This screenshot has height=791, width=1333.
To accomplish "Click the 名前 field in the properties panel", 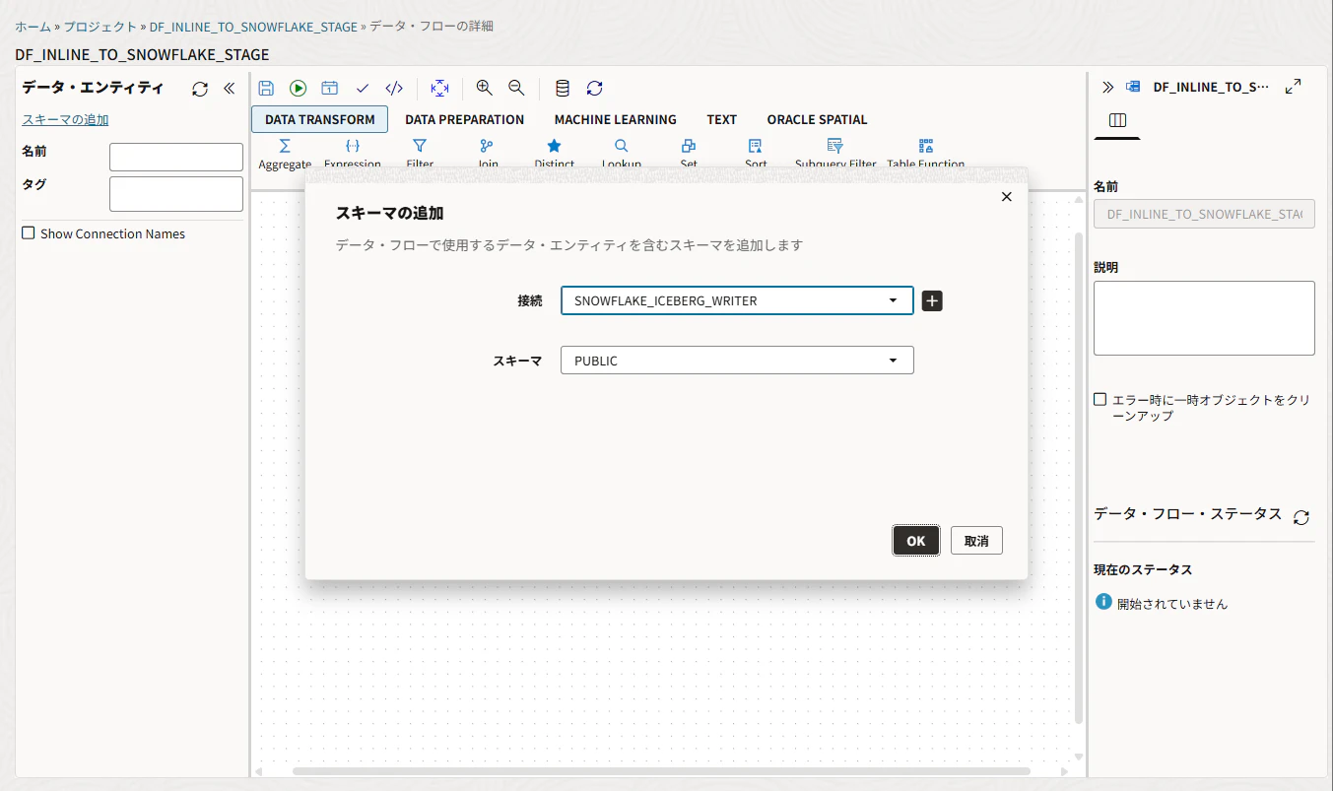I will click(1204, 213).
